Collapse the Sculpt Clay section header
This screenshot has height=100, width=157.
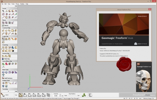tap(10, 36)
